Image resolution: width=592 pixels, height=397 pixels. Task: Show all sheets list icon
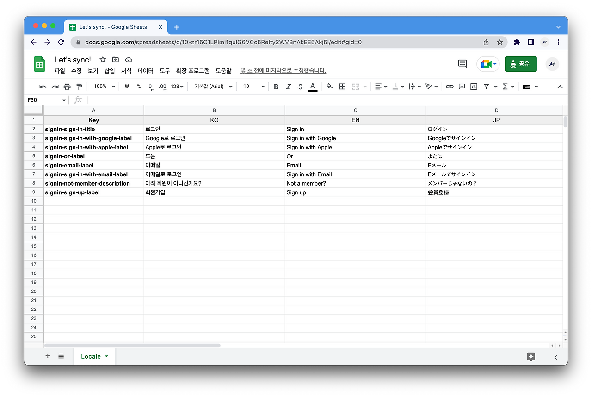pos(61,356)
